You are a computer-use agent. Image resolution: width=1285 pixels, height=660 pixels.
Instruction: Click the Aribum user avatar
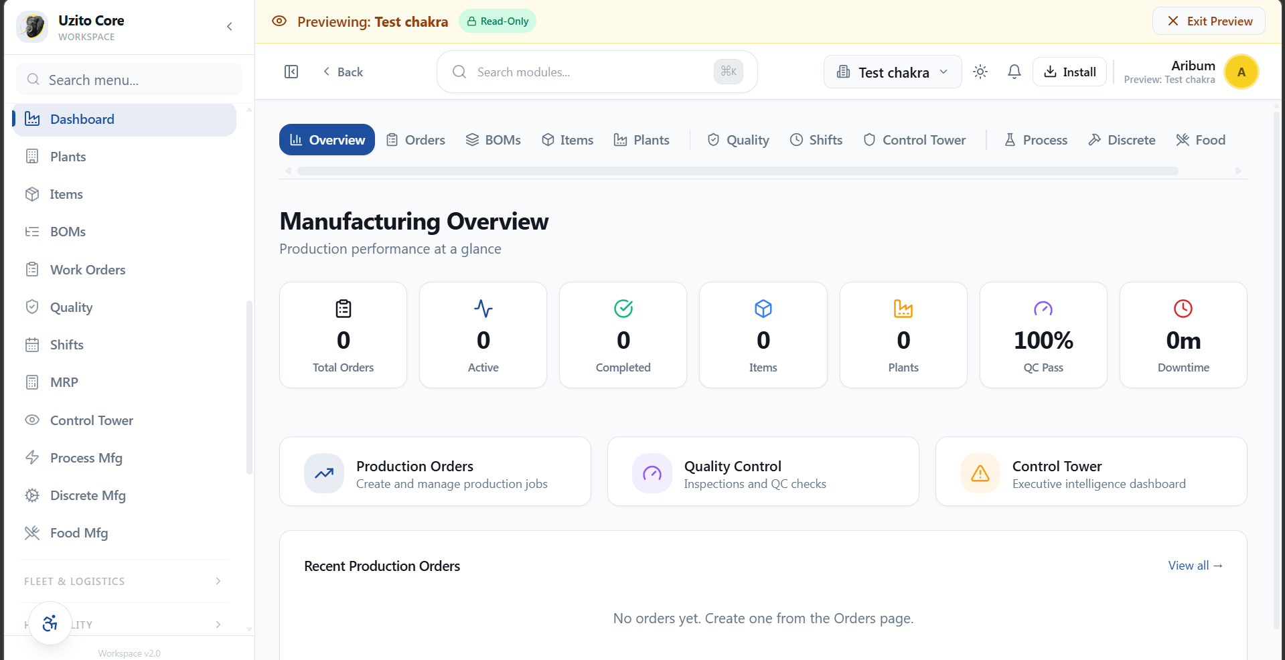coord(1241,72)
